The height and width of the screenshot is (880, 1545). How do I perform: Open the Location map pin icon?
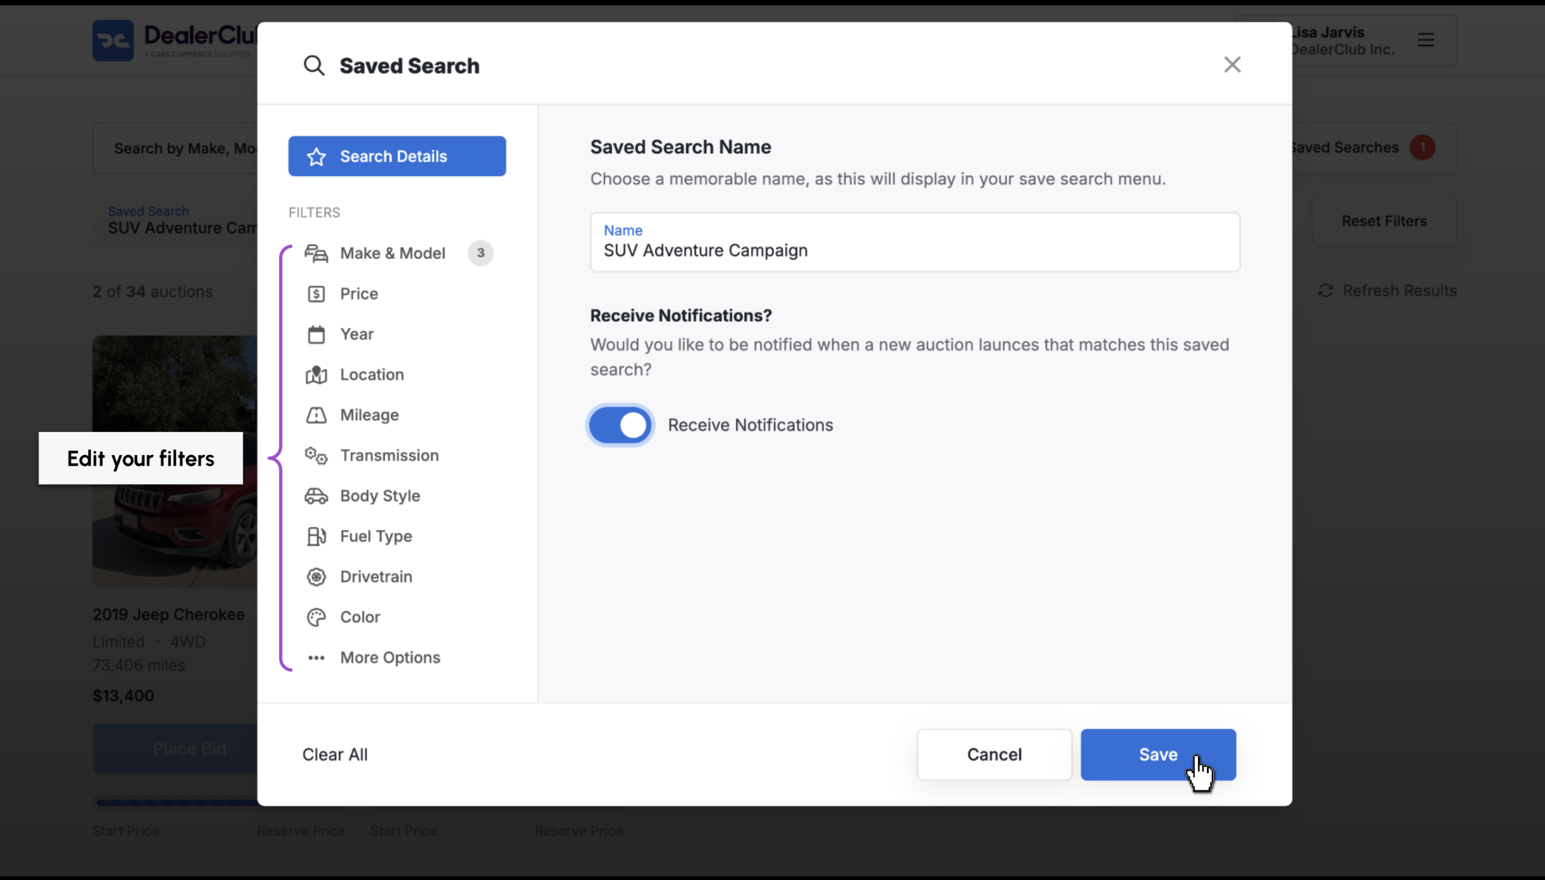[316, 375]
